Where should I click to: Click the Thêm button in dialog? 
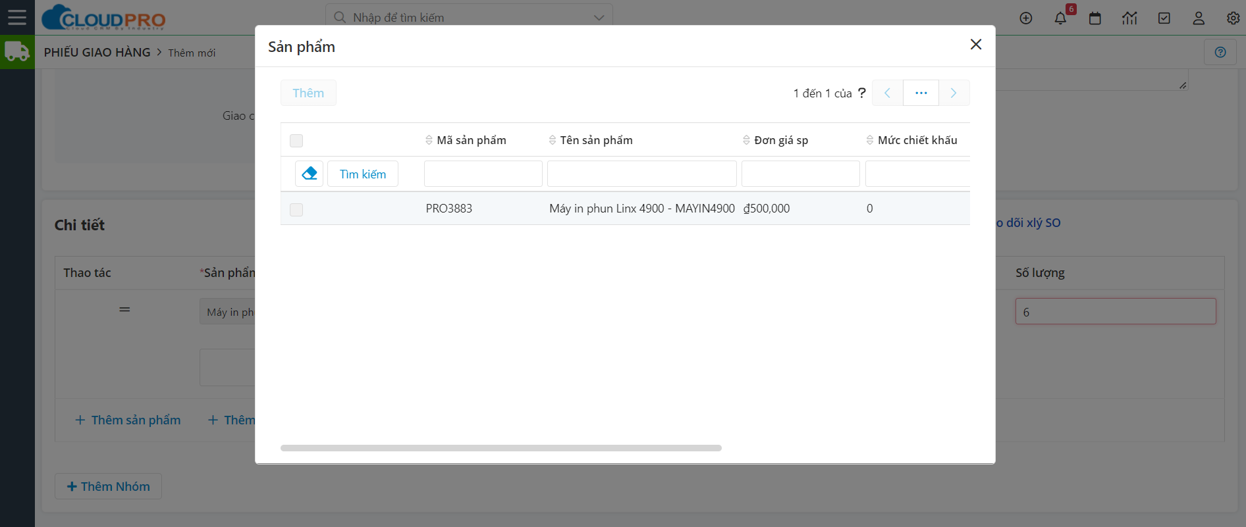(x=308, y=93)
